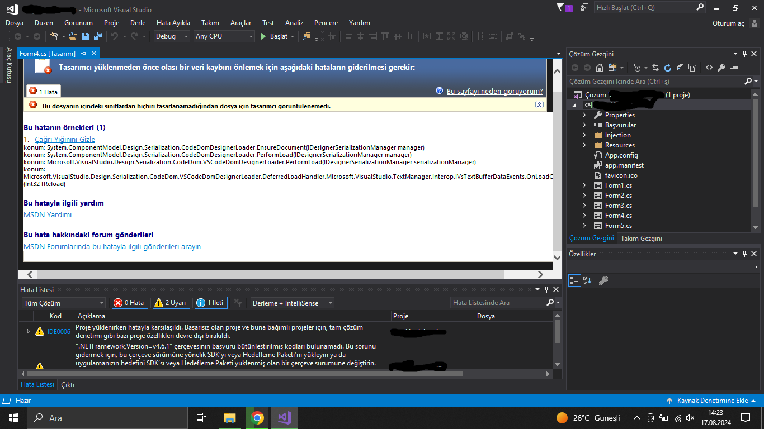Image resolution: width=764 pixels, height=429 pixels.
Task: Toggle Show All Files in Çözüm Gezgini
Action: pyautogui.click(x=692, y=68)
